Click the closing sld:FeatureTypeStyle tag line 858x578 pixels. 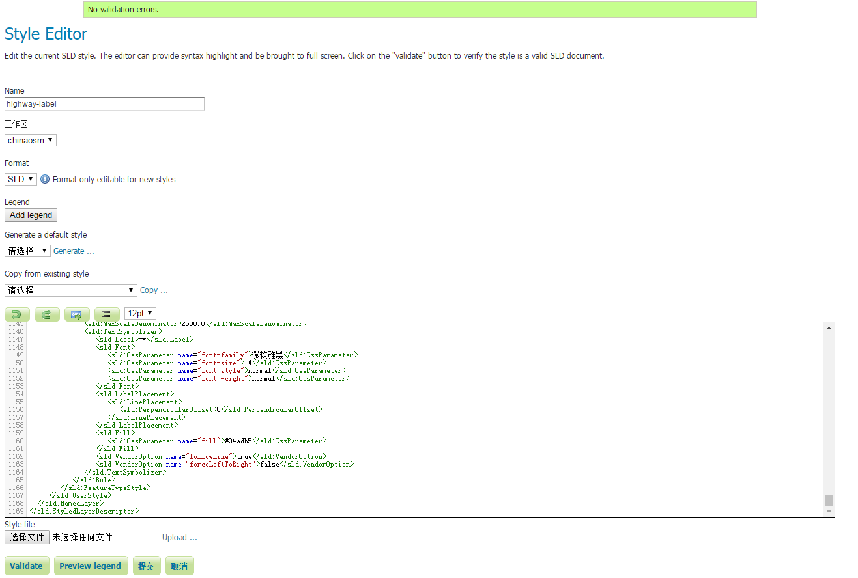[106, 488]
